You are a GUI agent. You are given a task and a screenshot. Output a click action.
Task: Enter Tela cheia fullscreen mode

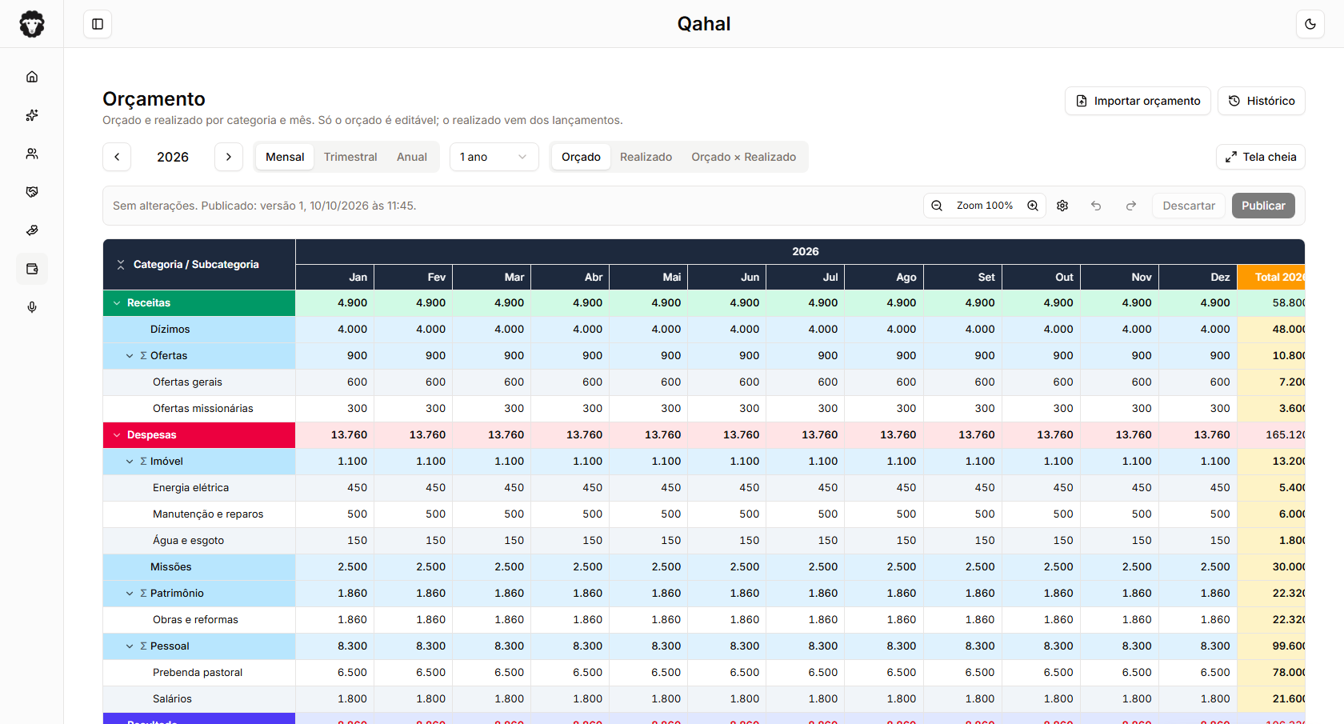point(1261,157)
